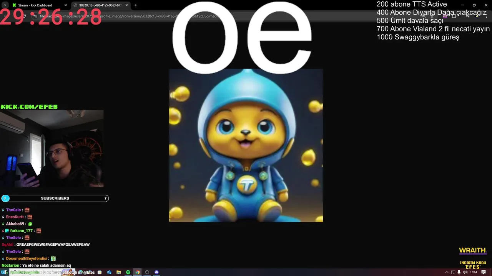
Task: Open the Chrome profile avatar
Action: (x=477, y=16)
